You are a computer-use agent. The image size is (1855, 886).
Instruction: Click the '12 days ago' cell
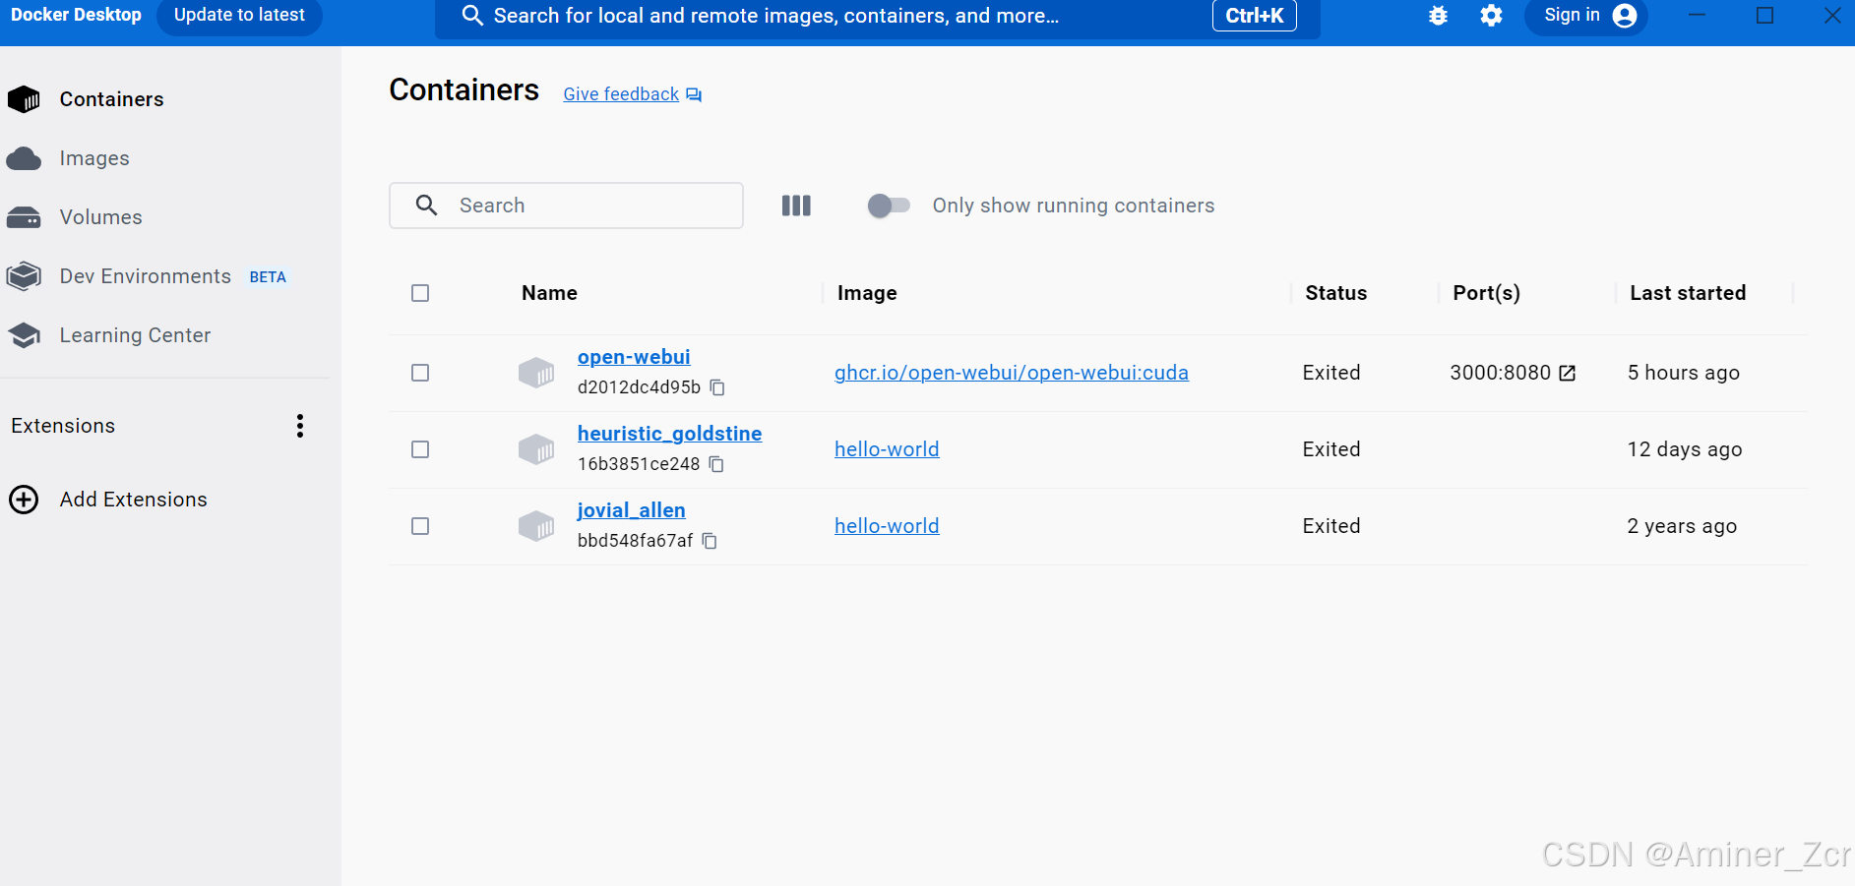pyautogui.click(x=1685, y=449)
